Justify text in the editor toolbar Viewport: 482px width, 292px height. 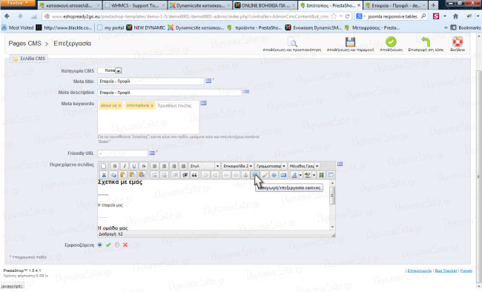(183, 166)
